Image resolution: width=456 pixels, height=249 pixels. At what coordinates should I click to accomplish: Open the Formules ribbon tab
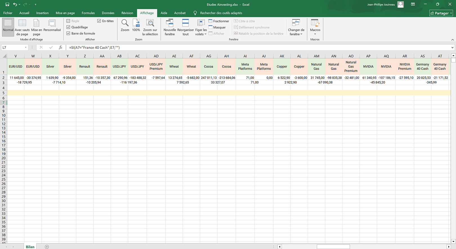pyautogui.click(x=88, y=13)
